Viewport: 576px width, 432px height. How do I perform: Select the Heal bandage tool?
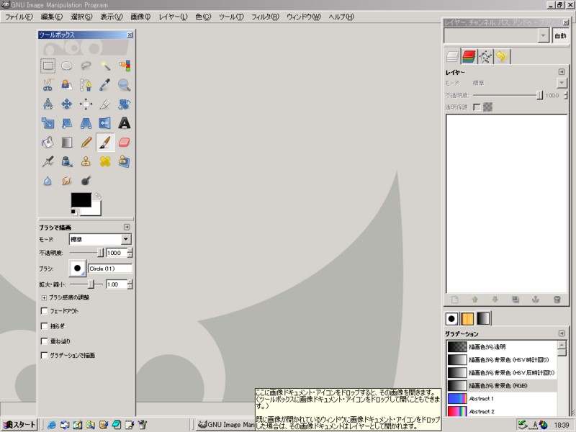click(x=105, y=161)
